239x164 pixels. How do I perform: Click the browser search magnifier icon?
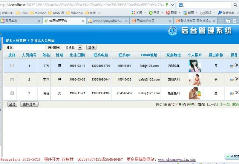pyautogui.click(x=235, y=5)
